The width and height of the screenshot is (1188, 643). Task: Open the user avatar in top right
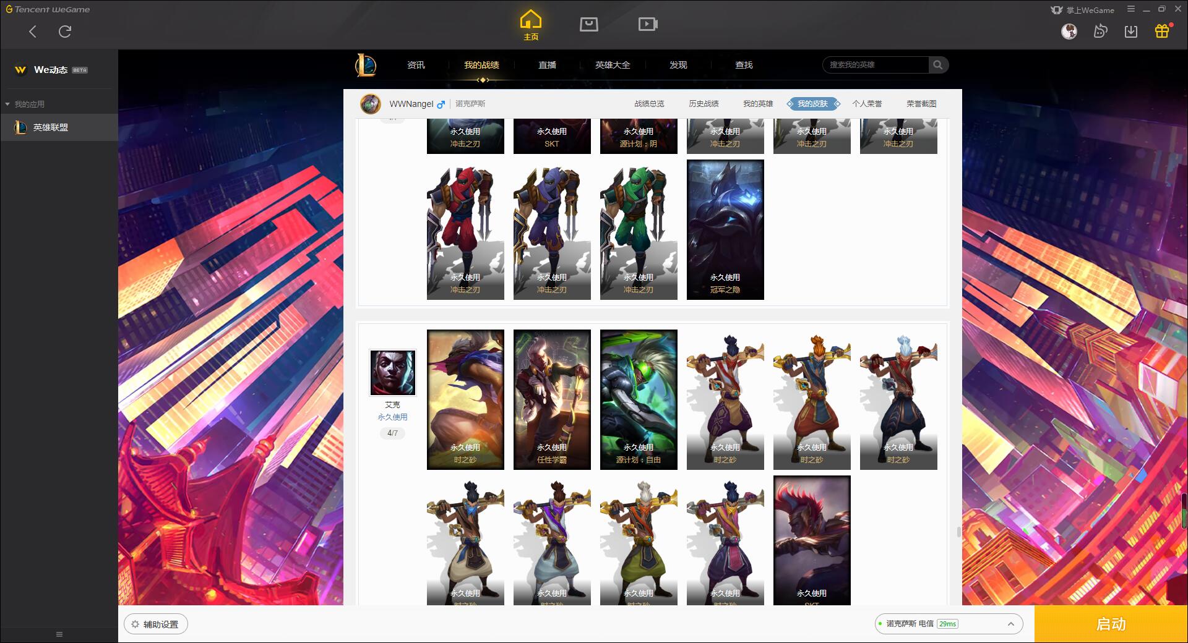1069,31
